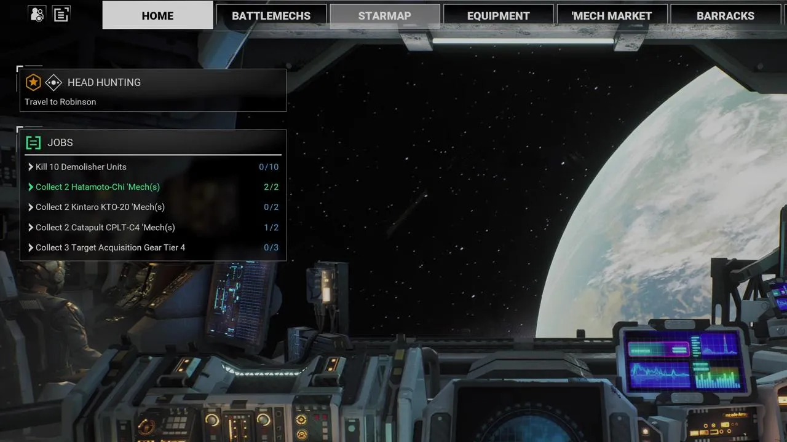Click 'Travel to Robinson' objective text
The image size is (787, 442).
[60, 102]
